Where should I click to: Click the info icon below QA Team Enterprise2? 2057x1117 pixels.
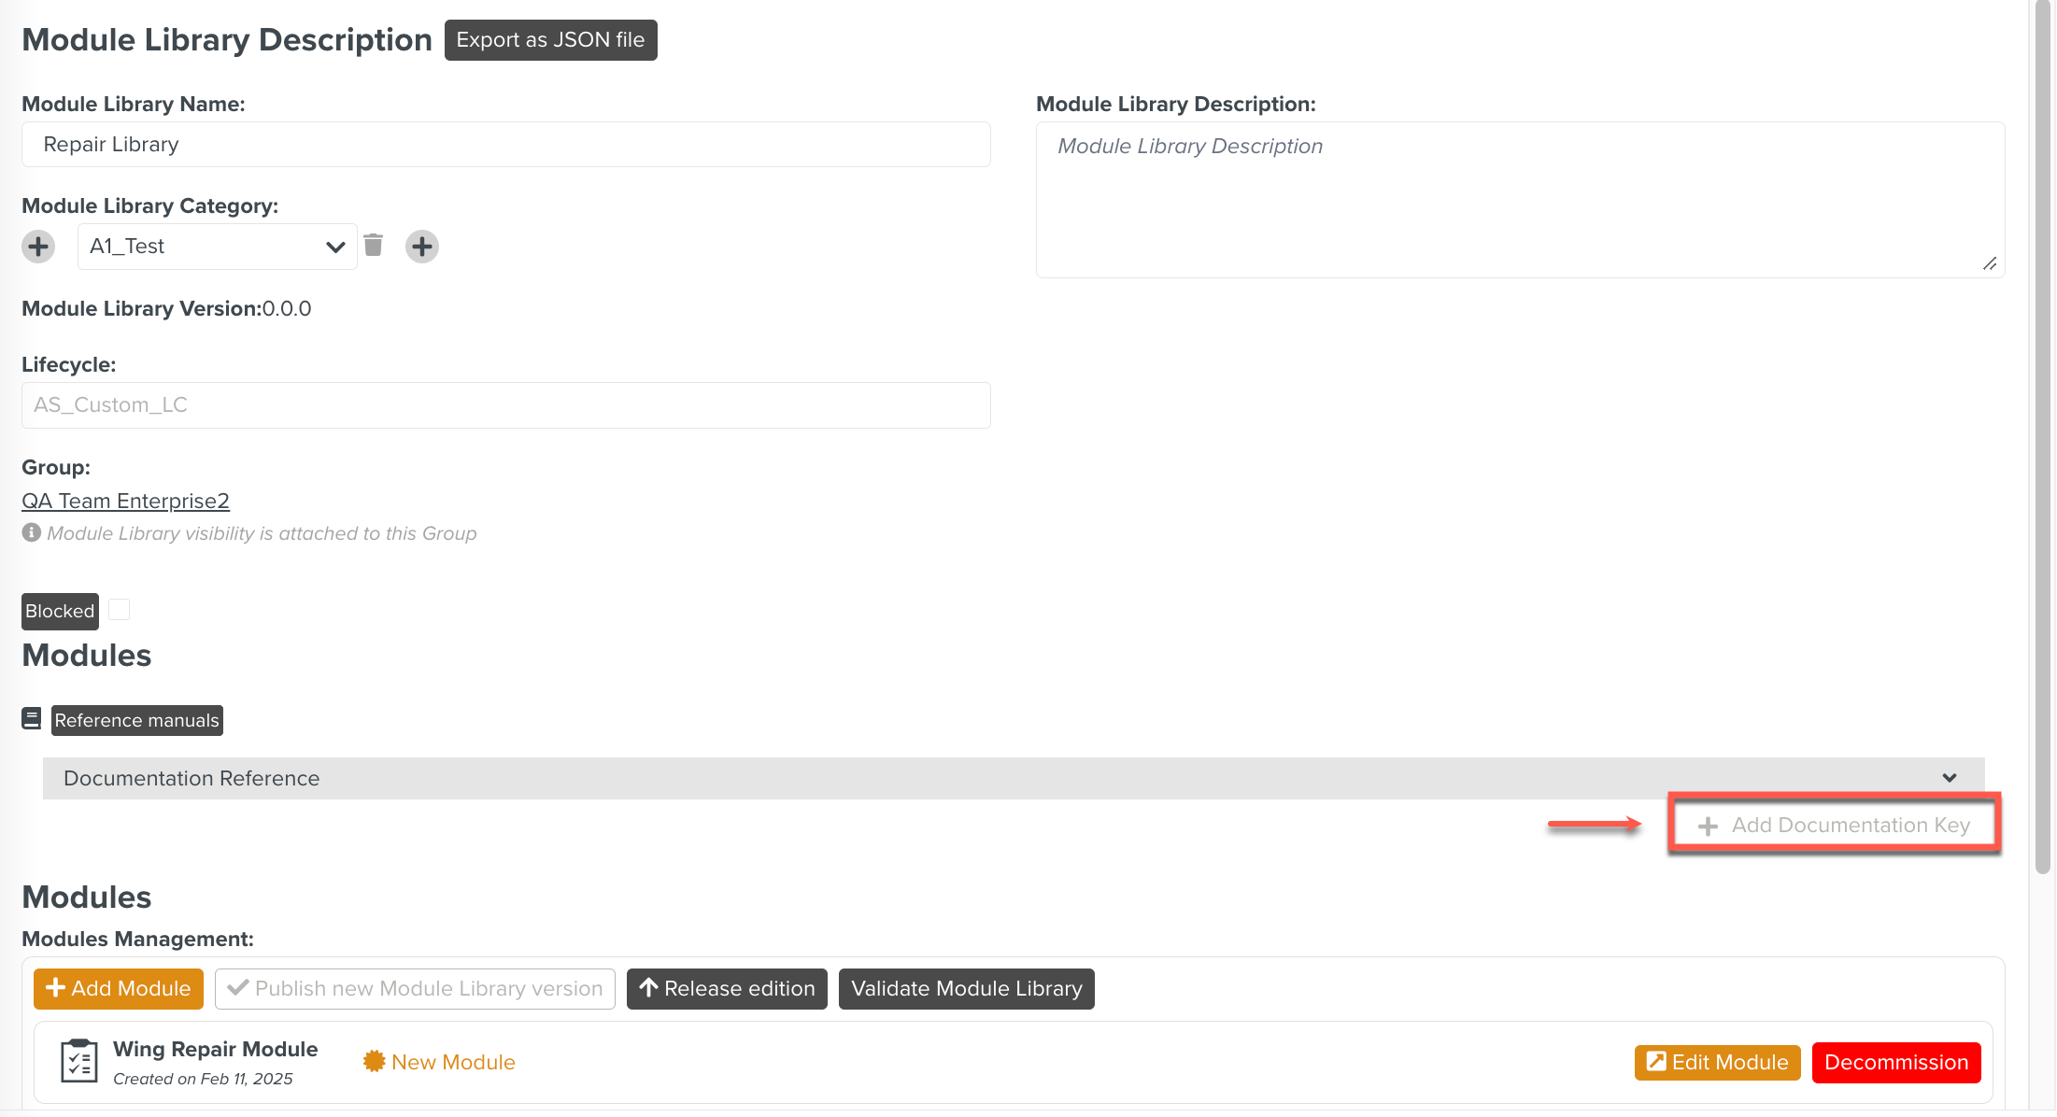(30, 532)
